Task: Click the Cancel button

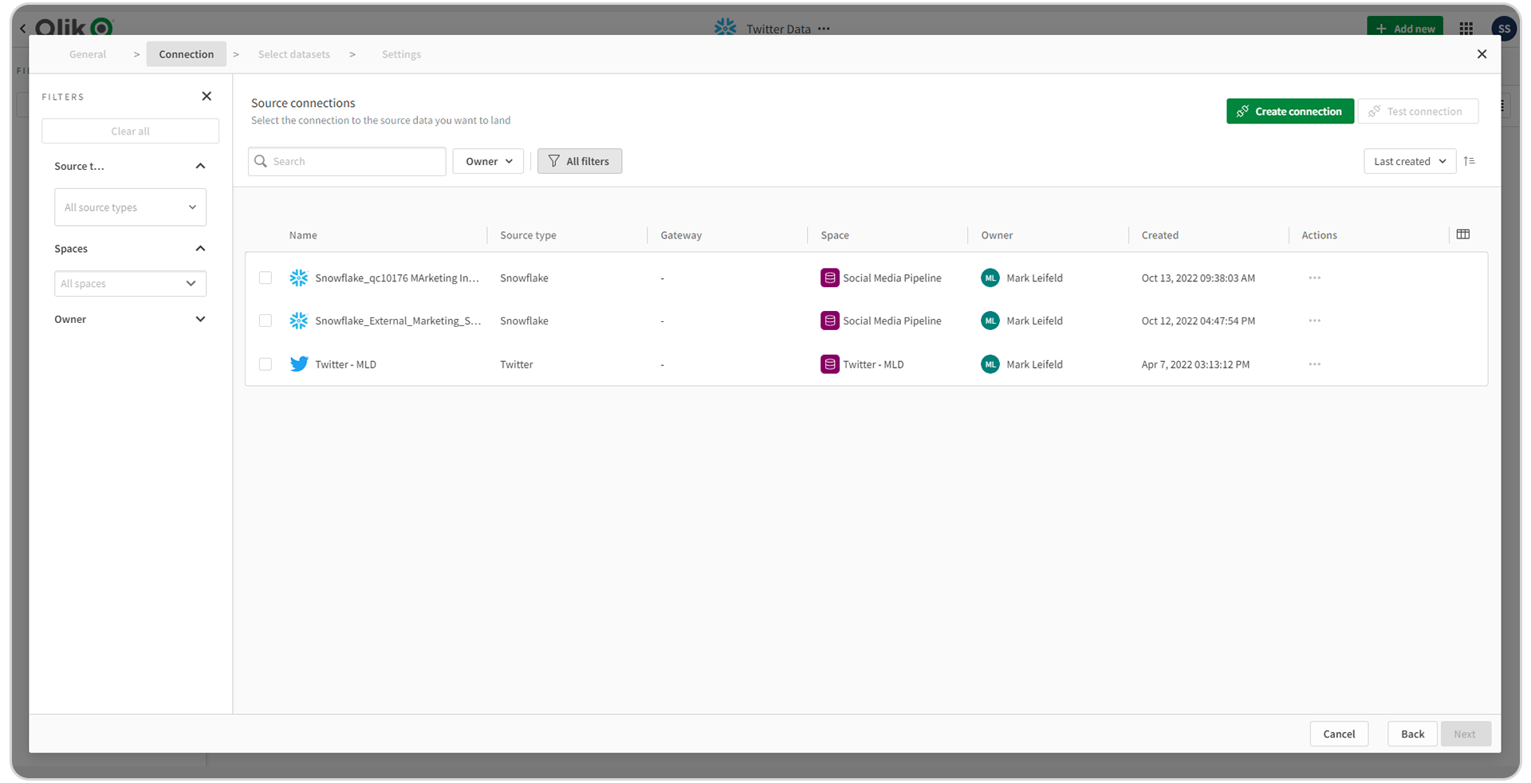Action: (x=1339, y=734)
